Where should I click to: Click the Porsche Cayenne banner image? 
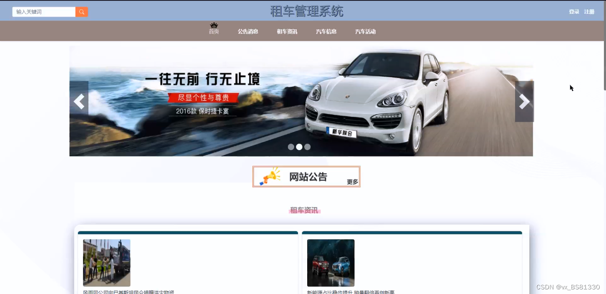[x=301, y=101]
